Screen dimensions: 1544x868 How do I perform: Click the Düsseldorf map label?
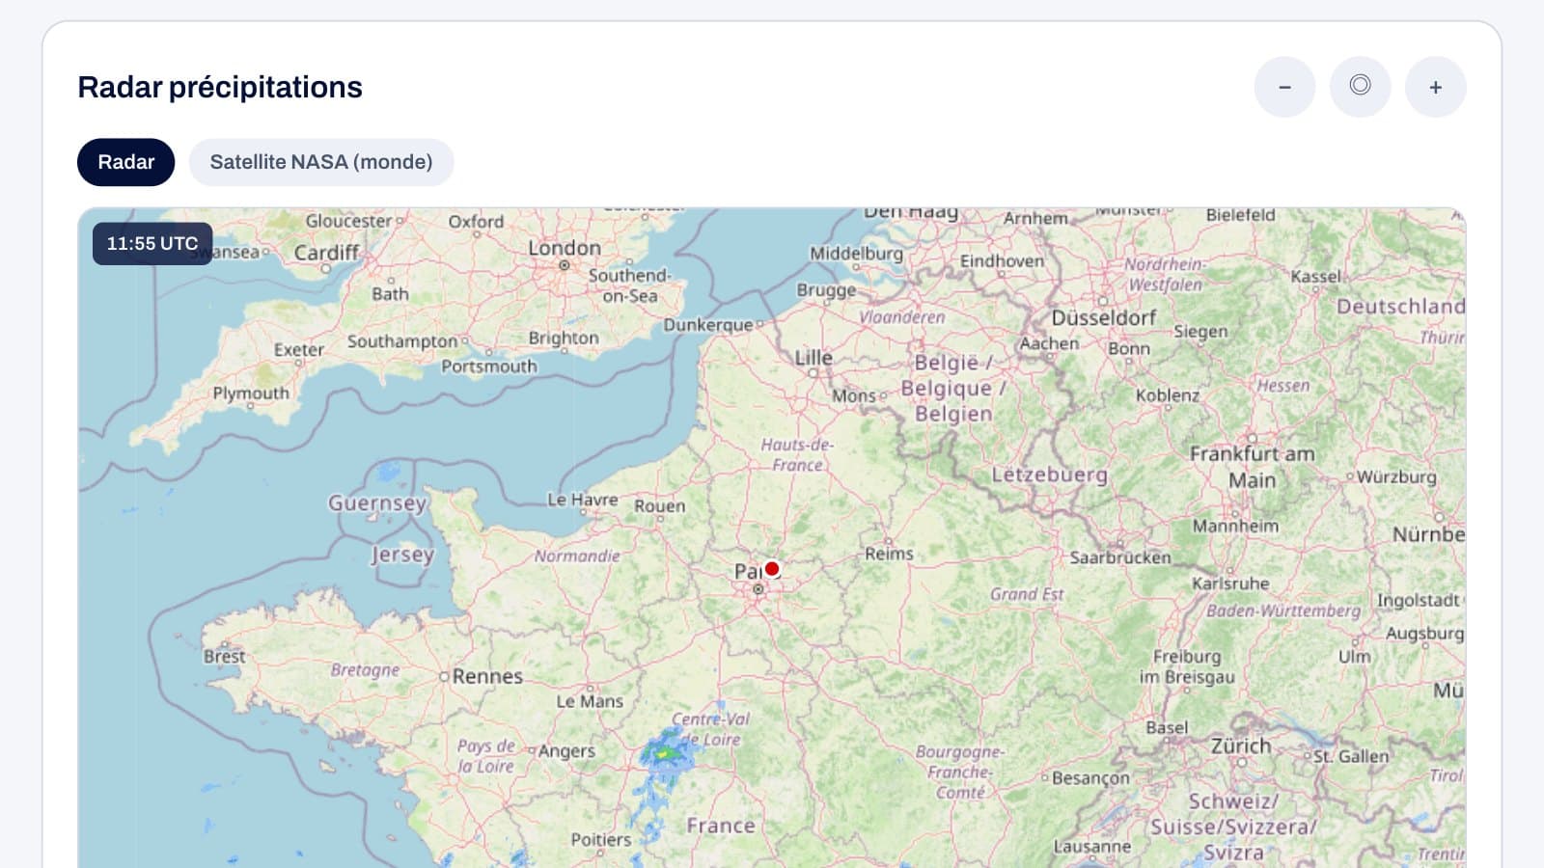[x=1104, y=317]
